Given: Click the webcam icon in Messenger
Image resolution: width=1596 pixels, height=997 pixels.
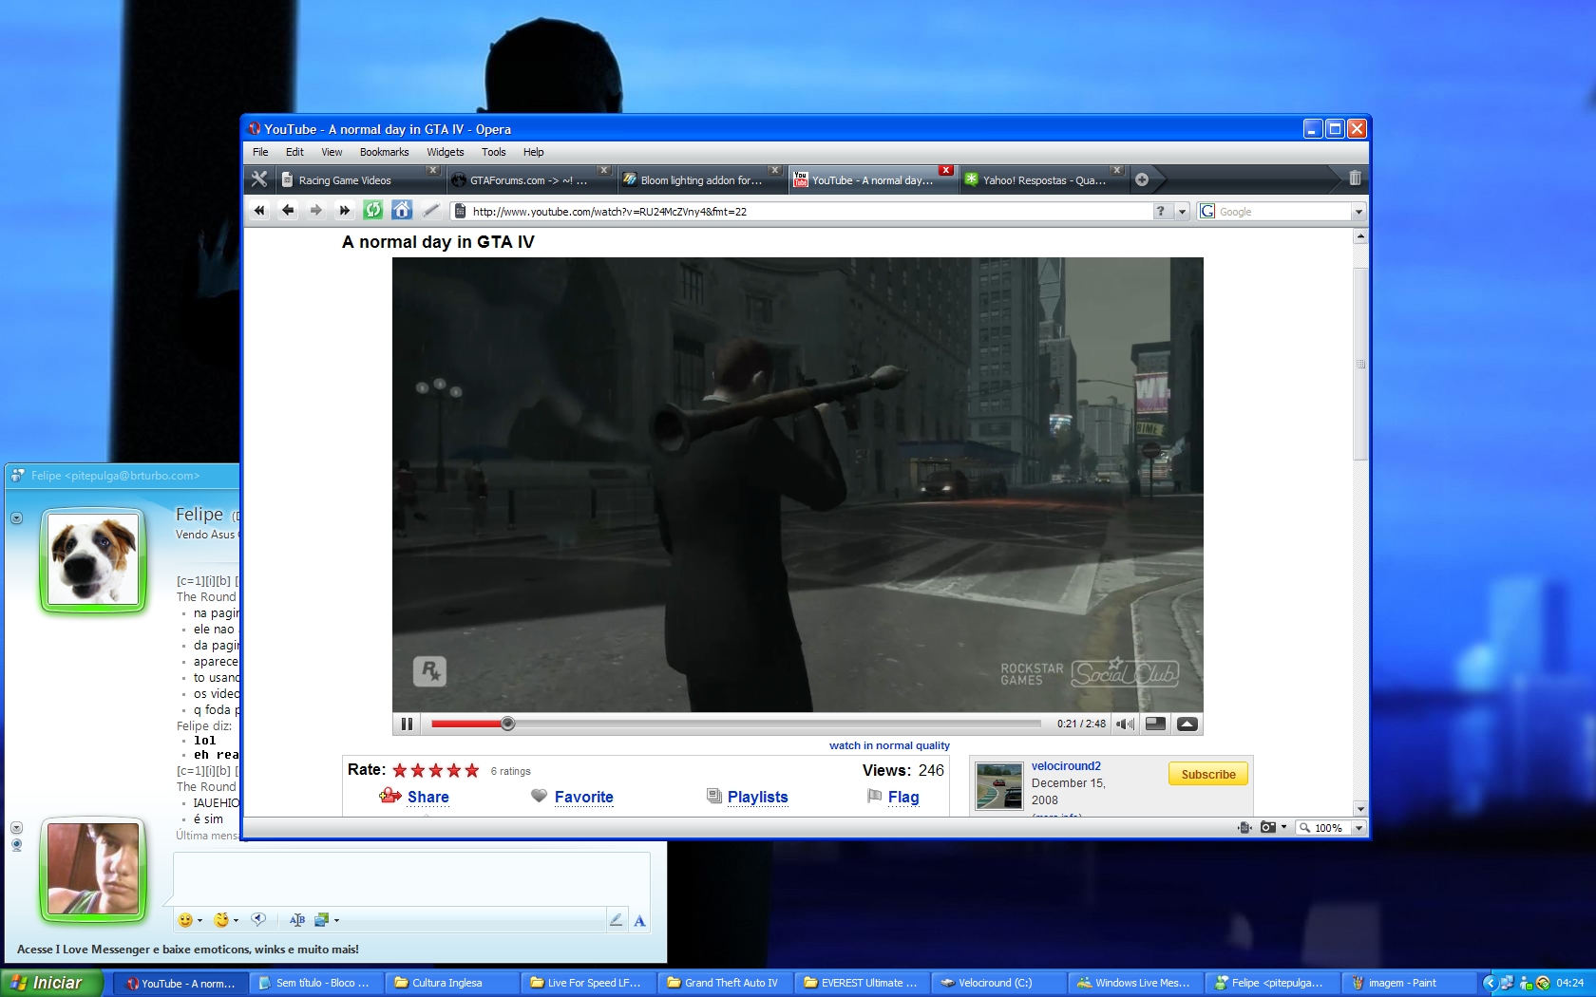Looking at the screenshot, I should click(x=16, y=844).
